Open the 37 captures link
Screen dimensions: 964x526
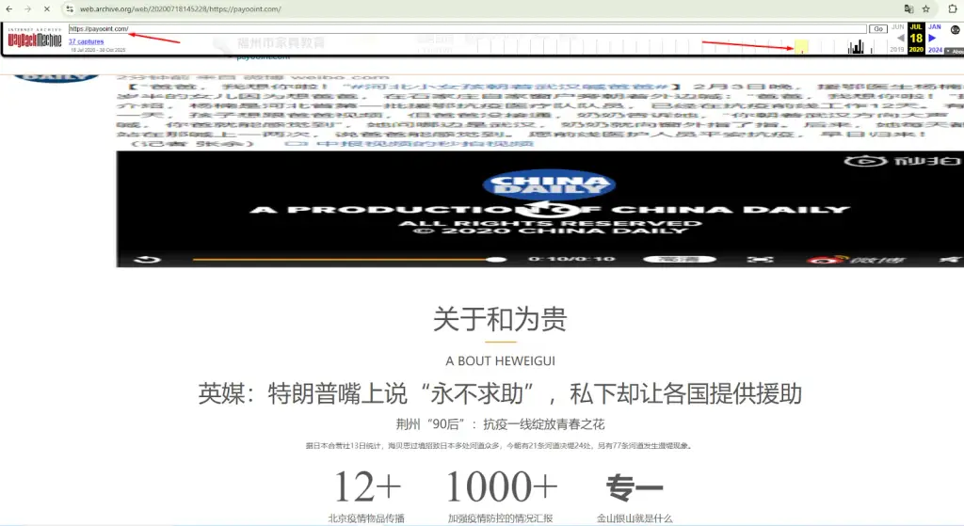point(86,41)
